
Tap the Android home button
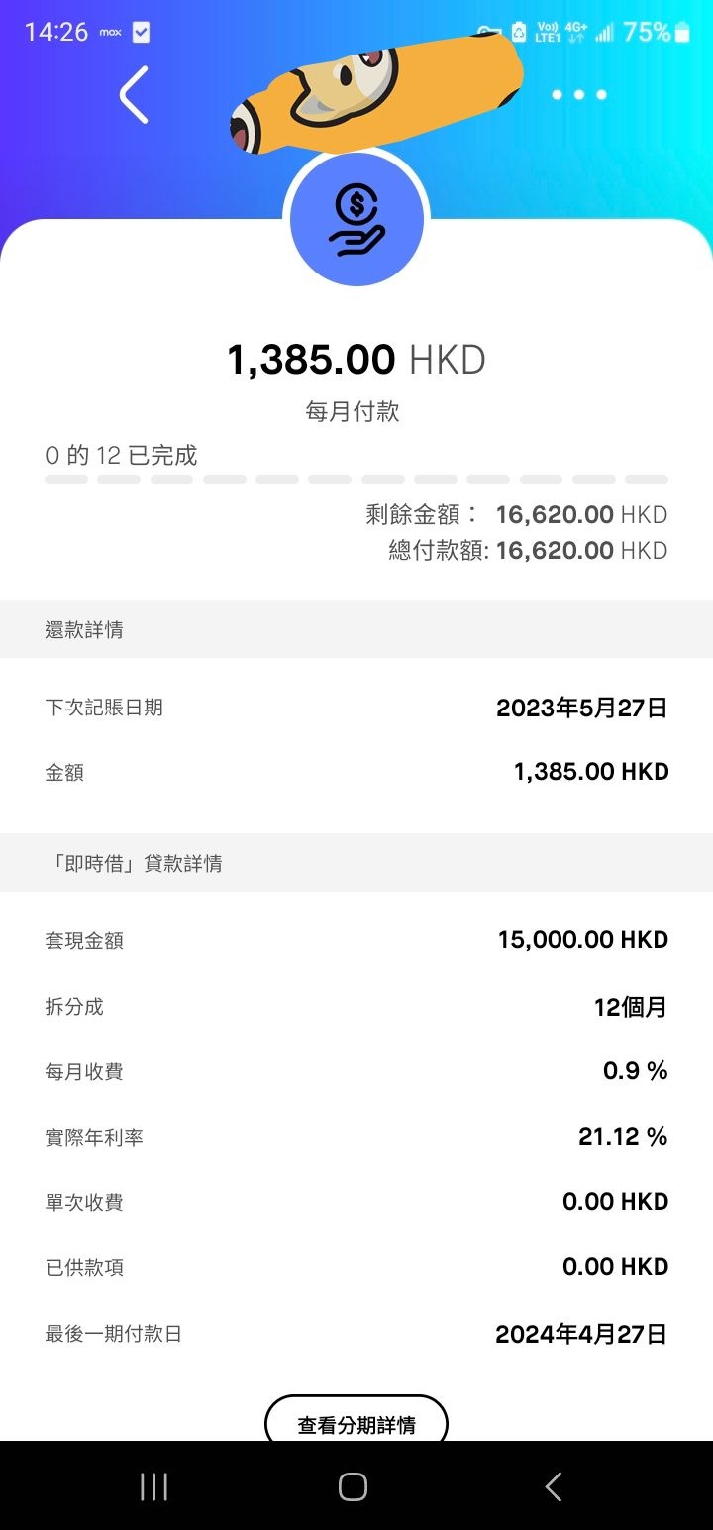click(354, 1486)
